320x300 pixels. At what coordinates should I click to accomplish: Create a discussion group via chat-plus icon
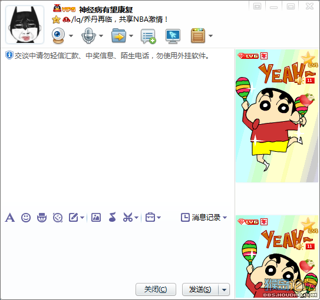pos(149,36)
